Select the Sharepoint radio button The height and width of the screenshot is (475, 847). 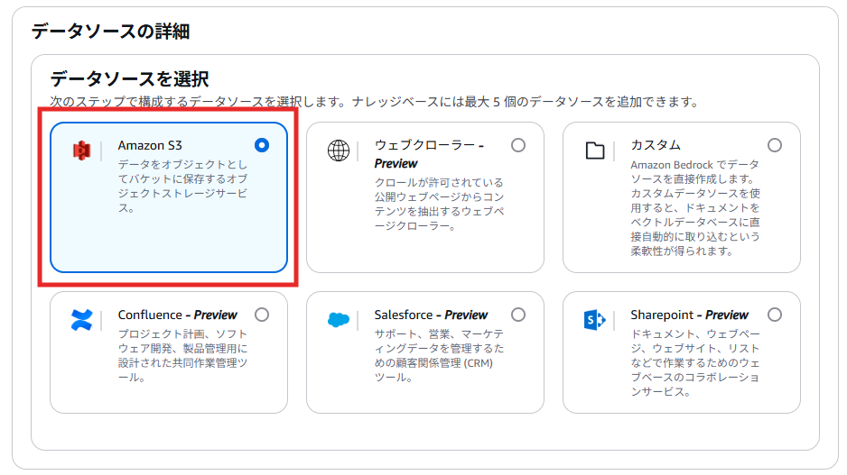coord(775,315)
